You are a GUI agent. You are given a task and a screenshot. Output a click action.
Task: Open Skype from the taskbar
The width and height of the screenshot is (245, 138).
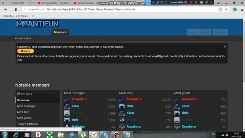coord(105,135)
